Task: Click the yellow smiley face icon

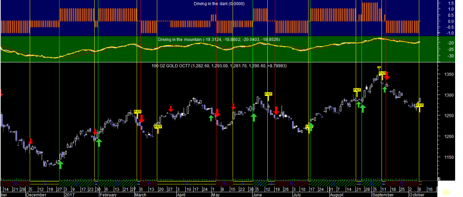Action: tap(446, 192)
